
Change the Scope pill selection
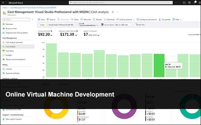(x=57, y=25)
